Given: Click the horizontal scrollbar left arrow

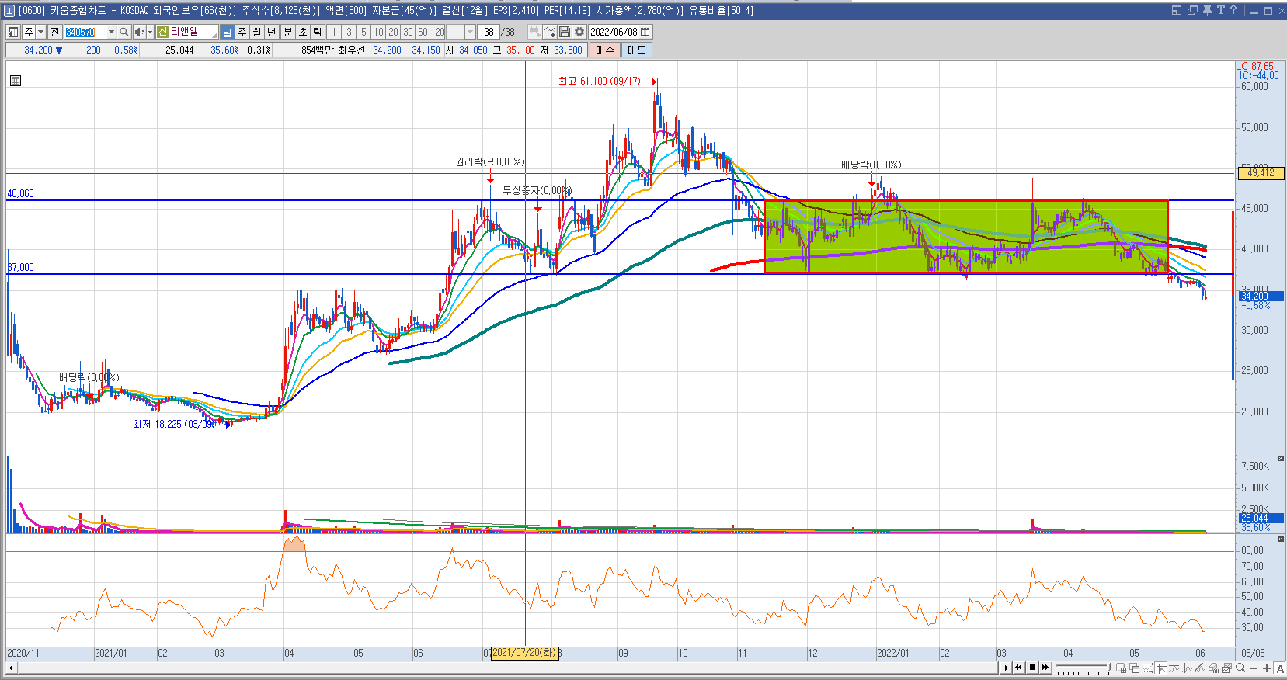Looking at the screenshot, I should click(11, 668).
